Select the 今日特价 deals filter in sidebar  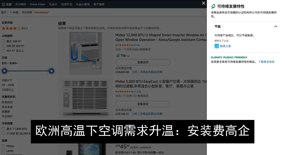[7, 117]
